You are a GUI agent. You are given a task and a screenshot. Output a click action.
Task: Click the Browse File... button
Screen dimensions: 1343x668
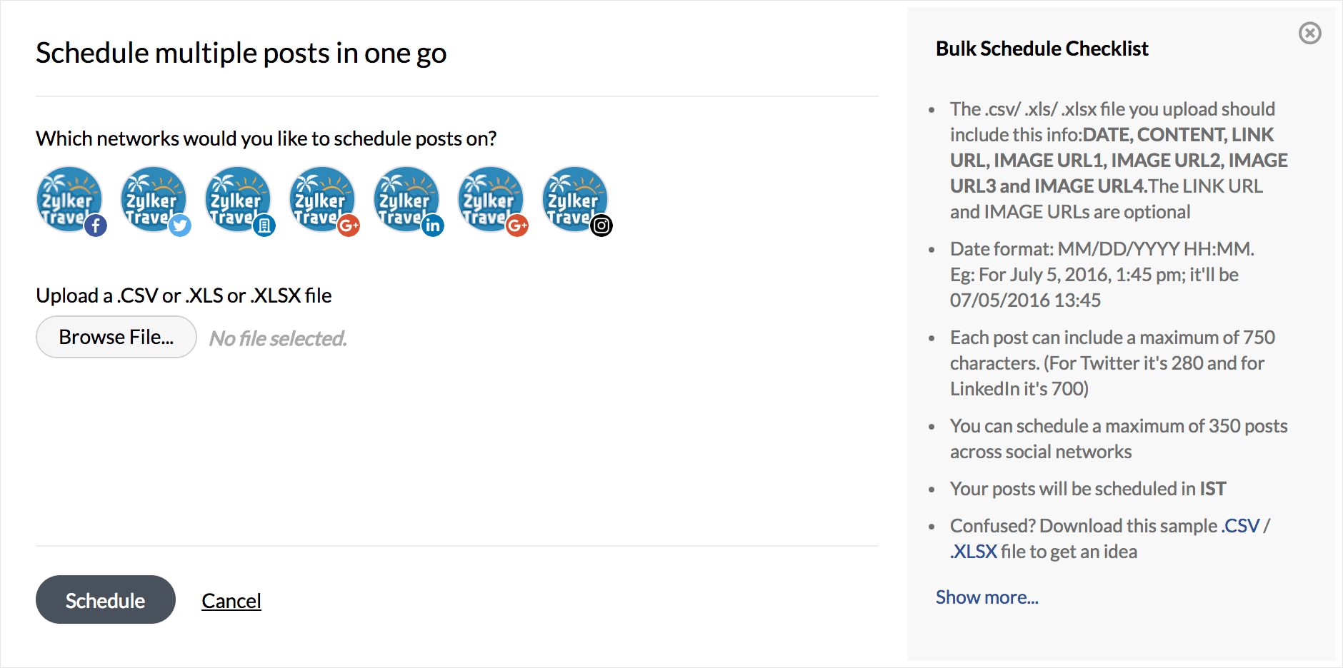pyautogui.click(x=116, y=337)
